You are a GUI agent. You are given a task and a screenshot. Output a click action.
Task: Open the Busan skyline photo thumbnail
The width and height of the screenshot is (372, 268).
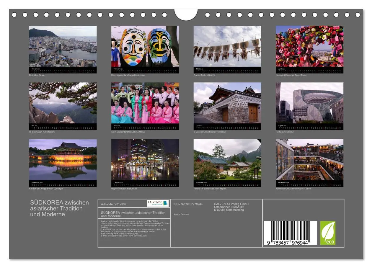coord(63,46)
